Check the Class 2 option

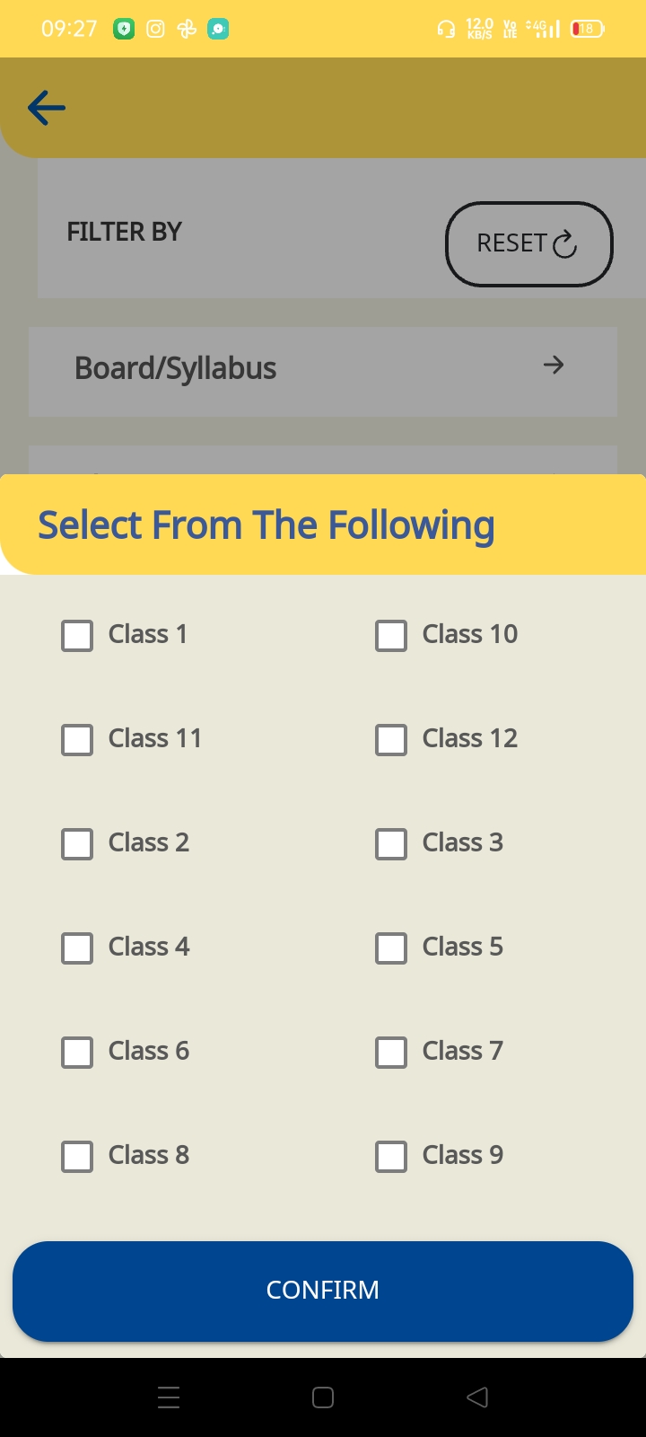77,843
